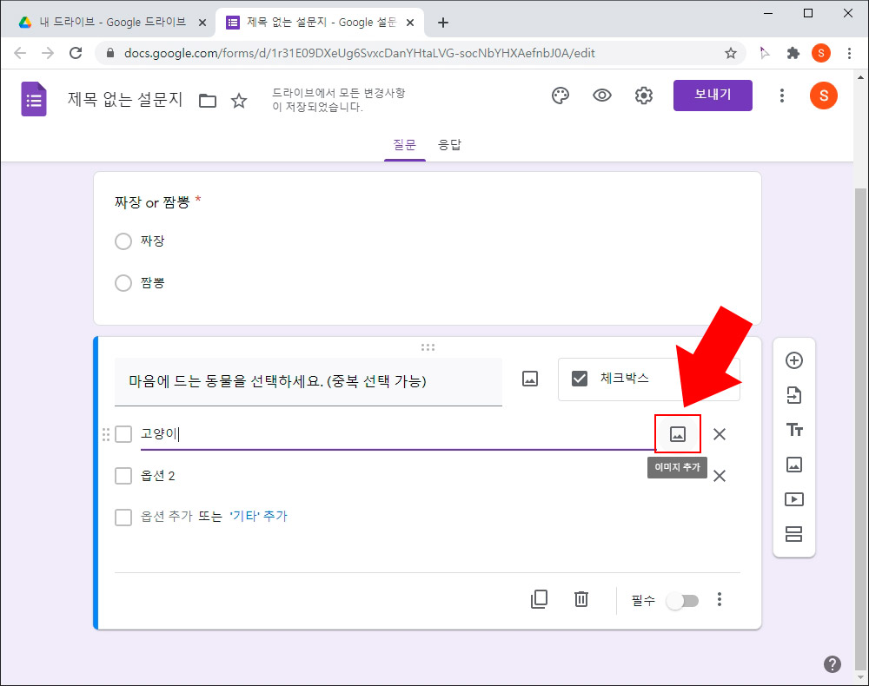Open the theme color customization palette

click(x=560, y=96)
